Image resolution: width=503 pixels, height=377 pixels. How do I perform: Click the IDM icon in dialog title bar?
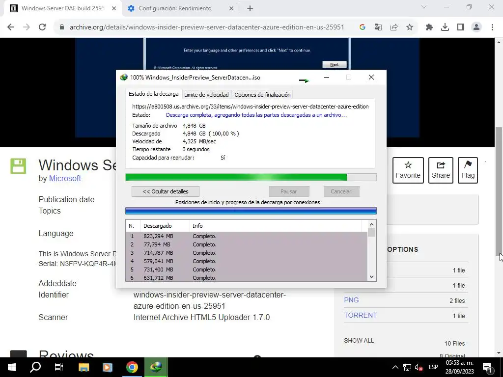click(124, 77)
